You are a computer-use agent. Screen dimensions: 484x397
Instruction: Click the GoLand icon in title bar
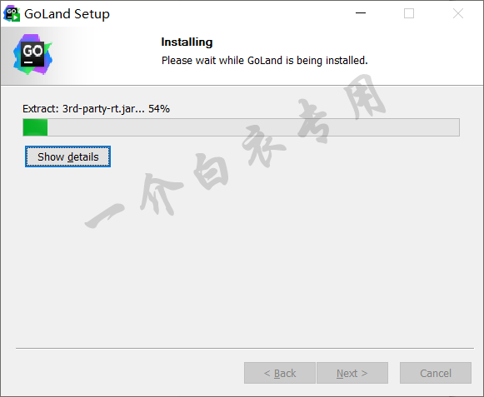pyautogui.click(x=12, y=13)
